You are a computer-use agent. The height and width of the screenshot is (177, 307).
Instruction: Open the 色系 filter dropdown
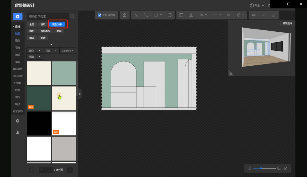[51, 50]
